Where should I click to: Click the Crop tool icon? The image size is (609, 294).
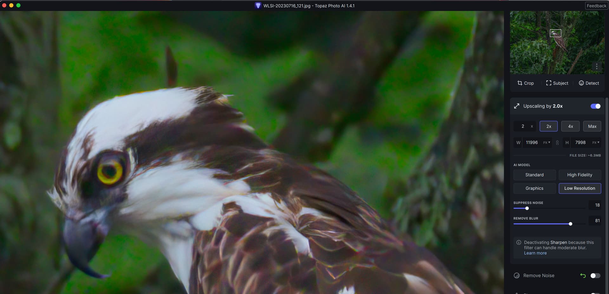[x=520, y=83]
